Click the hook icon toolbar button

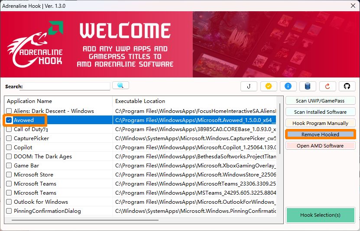coord(249,87)
